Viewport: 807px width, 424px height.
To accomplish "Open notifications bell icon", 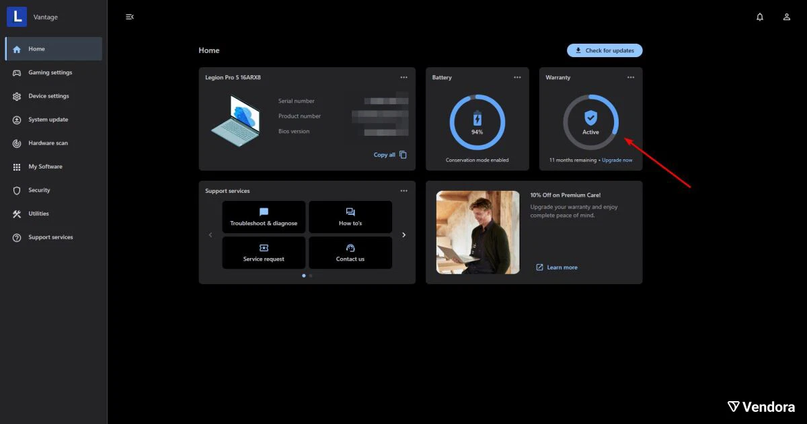I will (x=760, y=17).
